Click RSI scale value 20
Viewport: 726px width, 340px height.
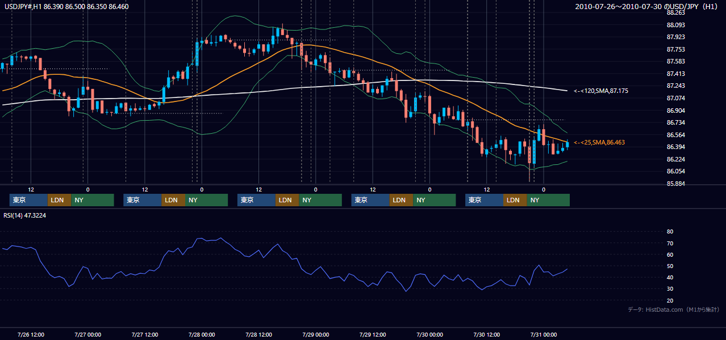[x=670, y=301]
